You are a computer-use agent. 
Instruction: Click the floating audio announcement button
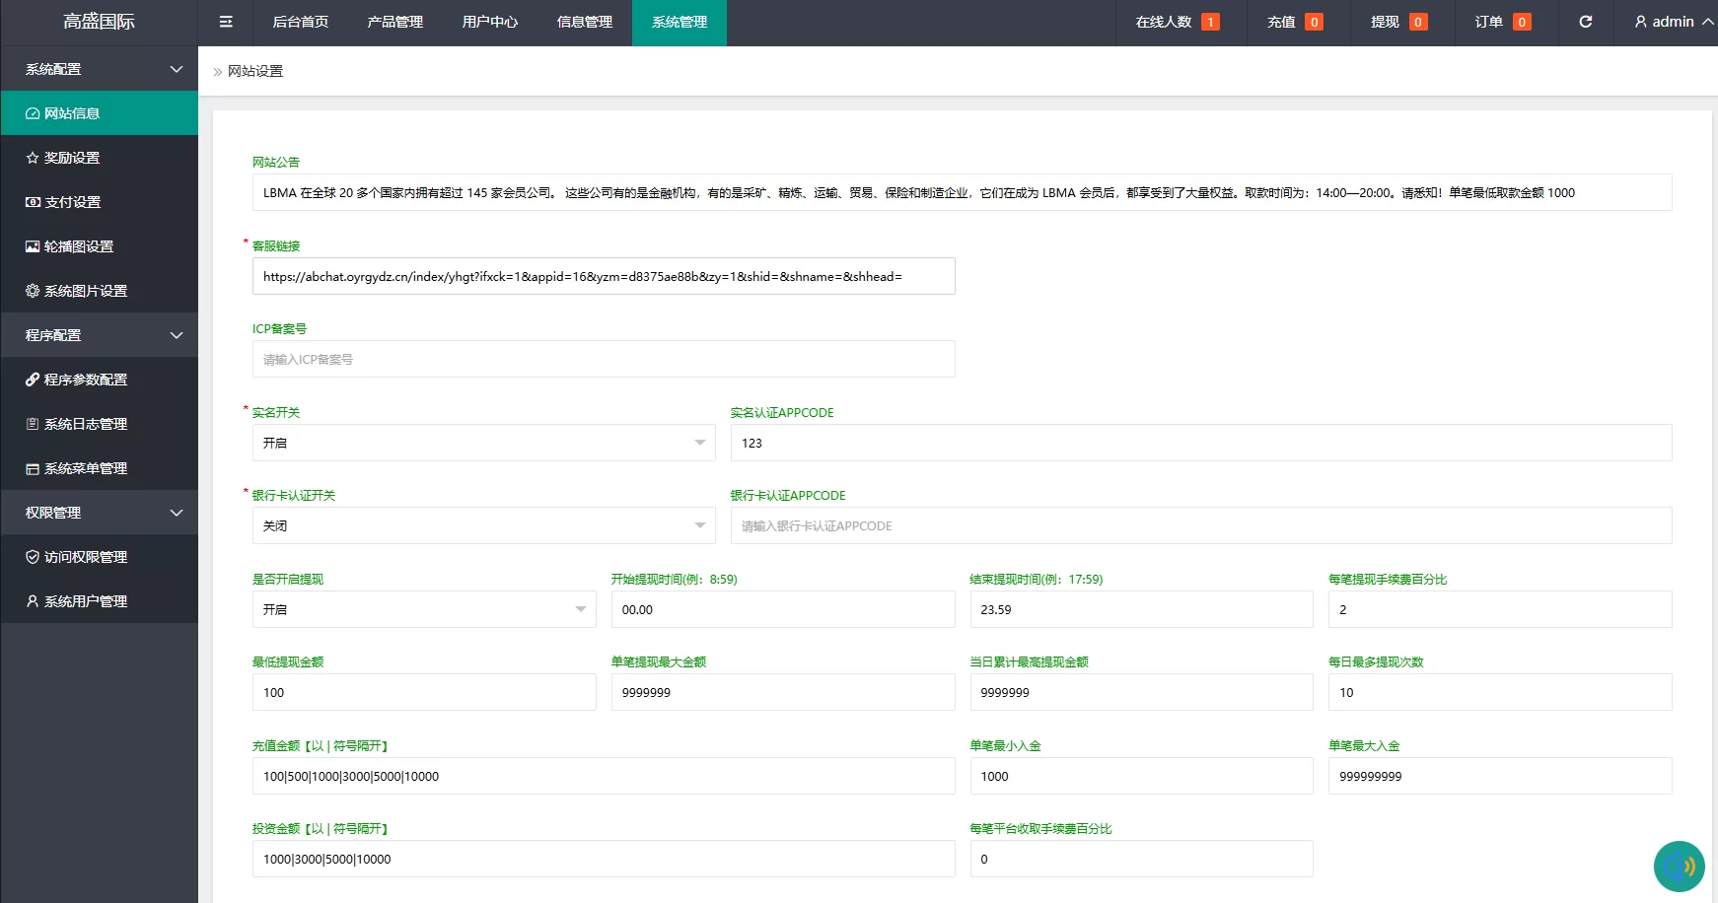pos(1681,867)
